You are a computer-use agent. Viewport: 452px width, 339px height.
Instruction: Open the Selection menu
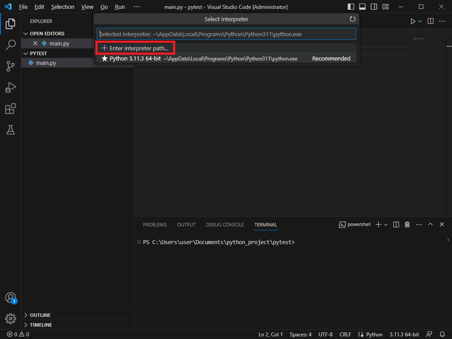click(x=63, y=7)
